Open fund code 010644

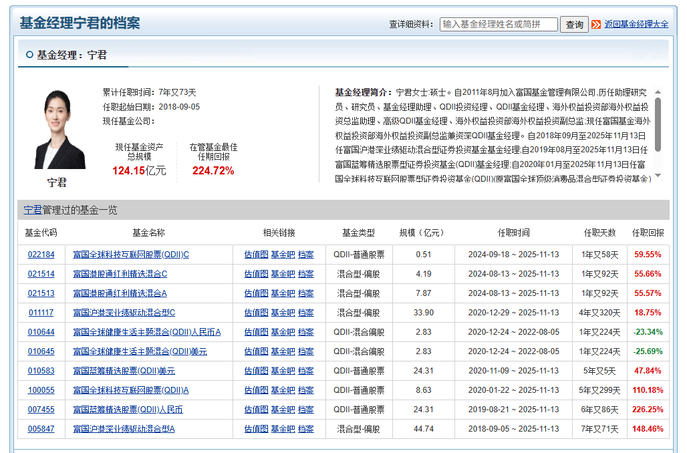[x=41, y=332]
